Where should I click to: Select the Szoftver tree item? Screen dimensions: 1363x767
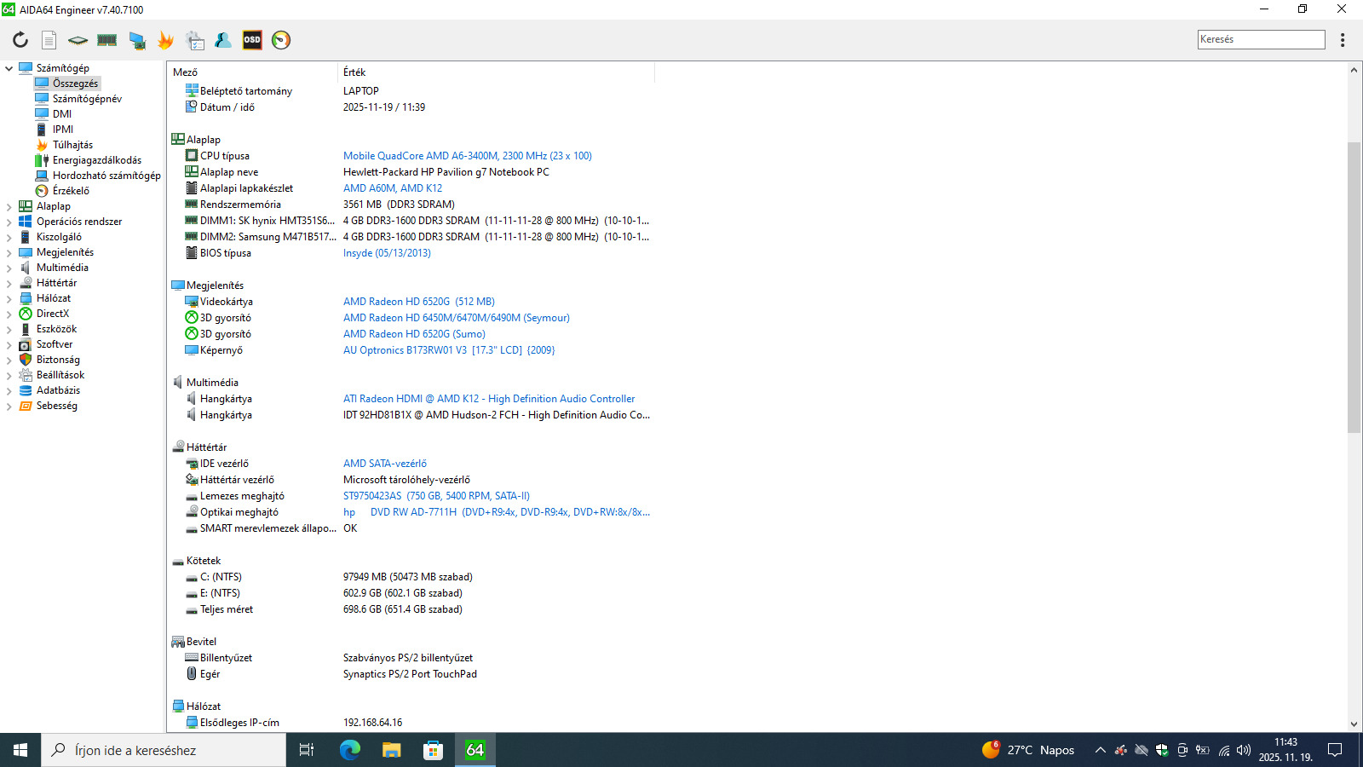click(x=46, y=344)
